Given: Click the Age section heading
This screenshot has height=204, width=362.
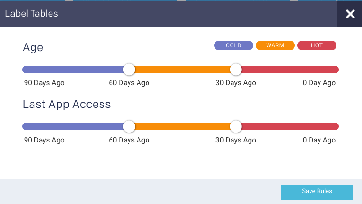Looking at the screenshot, I should click(33, 47).
